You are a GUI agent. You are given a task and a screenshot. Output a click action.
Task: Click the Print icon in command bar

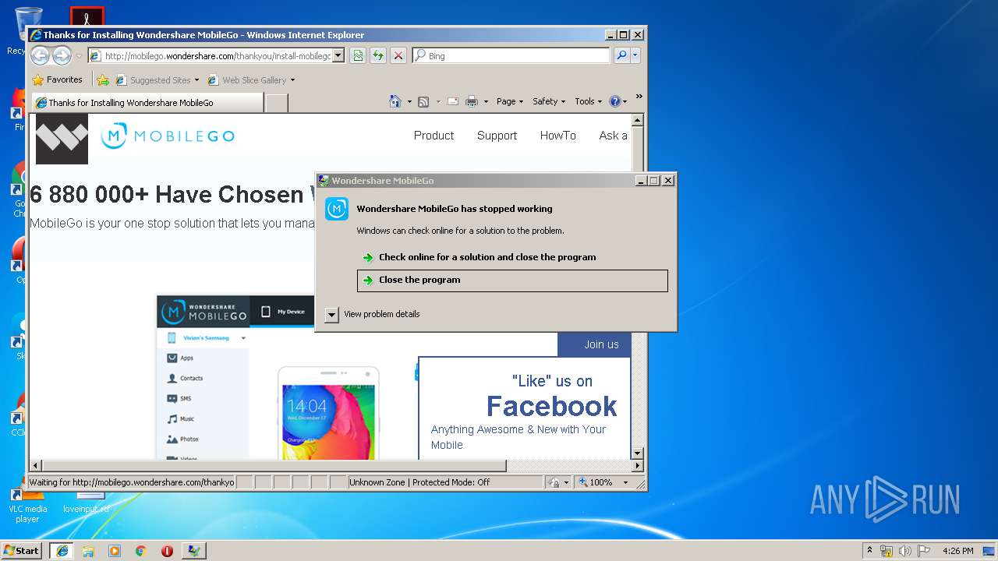click(471, 101)
